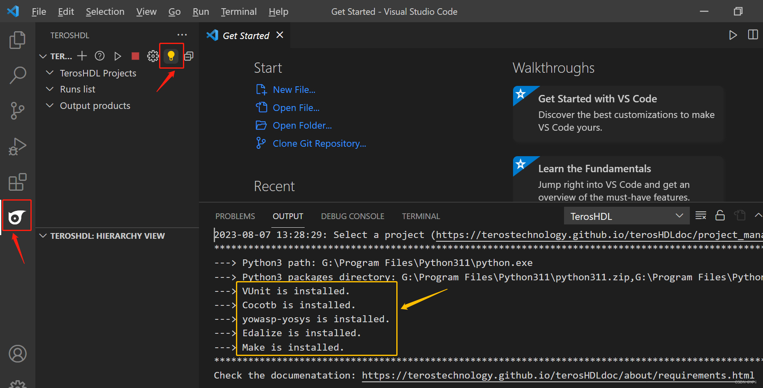Click the Open Folder... link
The height and width of the screenshot is (388, 763).
point(302,125)
